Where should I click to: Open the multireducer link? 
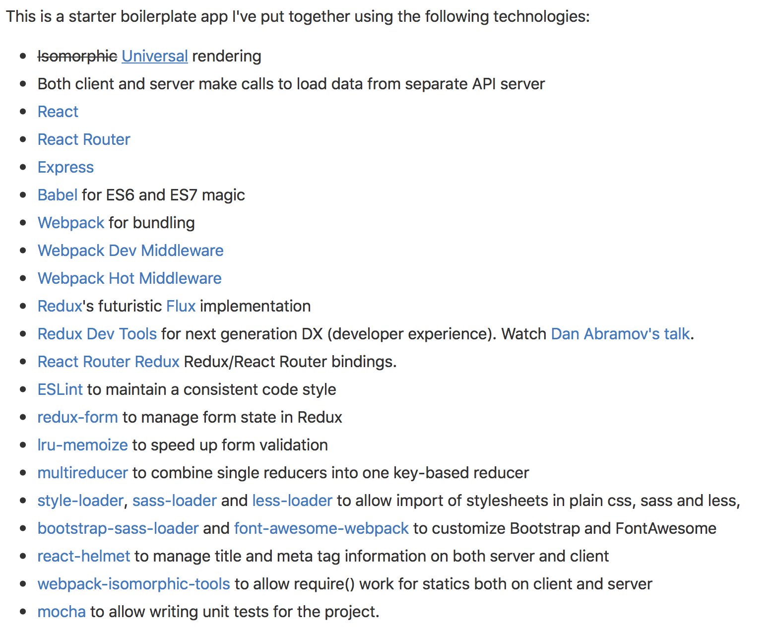(83, 473)
